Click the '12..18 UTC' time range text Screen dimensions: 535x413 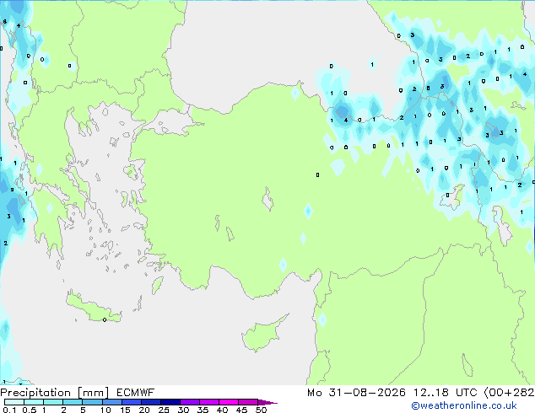point(445,393)
